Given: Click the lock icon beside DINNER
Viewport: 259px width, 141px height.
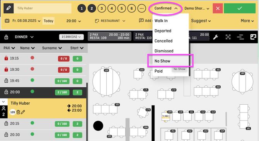Looking at the screenshot, I should pyautogui.click(x=6, y=37).
